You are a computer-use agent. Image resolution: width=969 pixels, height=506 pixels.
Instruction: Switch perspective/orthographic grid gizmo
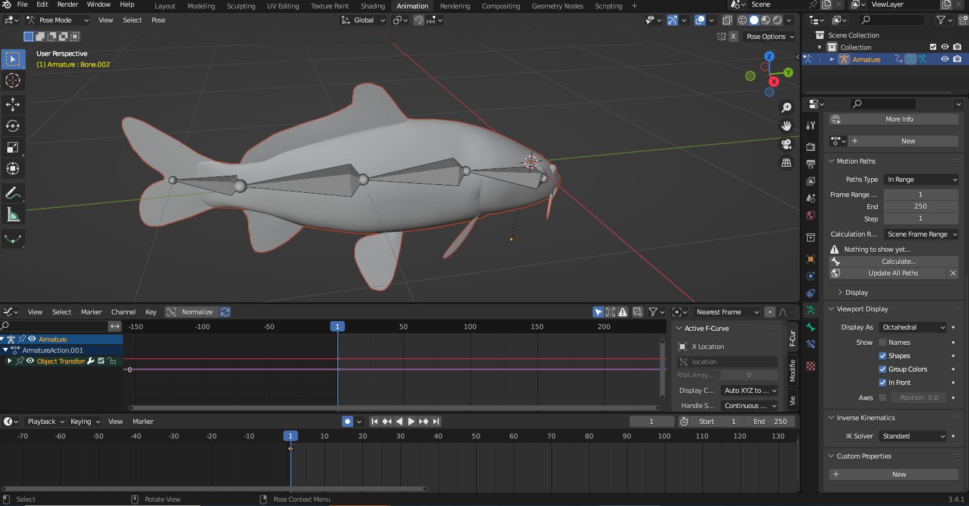click(786, 162)
